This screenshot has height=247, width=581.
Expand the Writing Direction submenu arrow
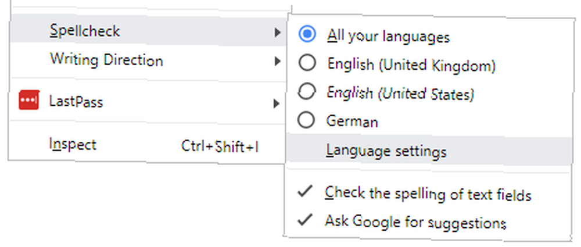tap(277, 61)
